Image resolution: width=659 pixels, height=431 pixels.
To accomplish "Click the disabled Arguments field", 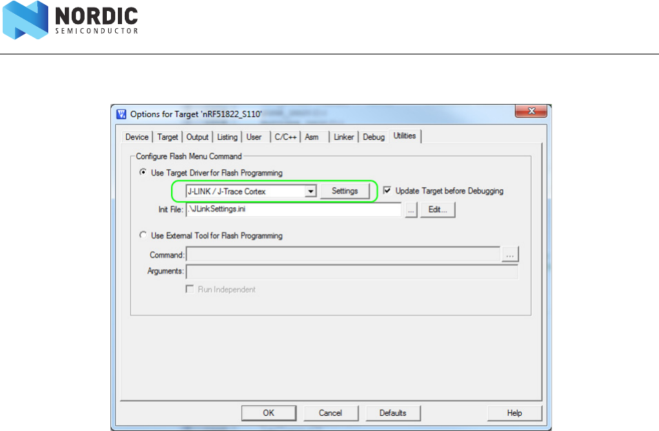I will point(352,271).
